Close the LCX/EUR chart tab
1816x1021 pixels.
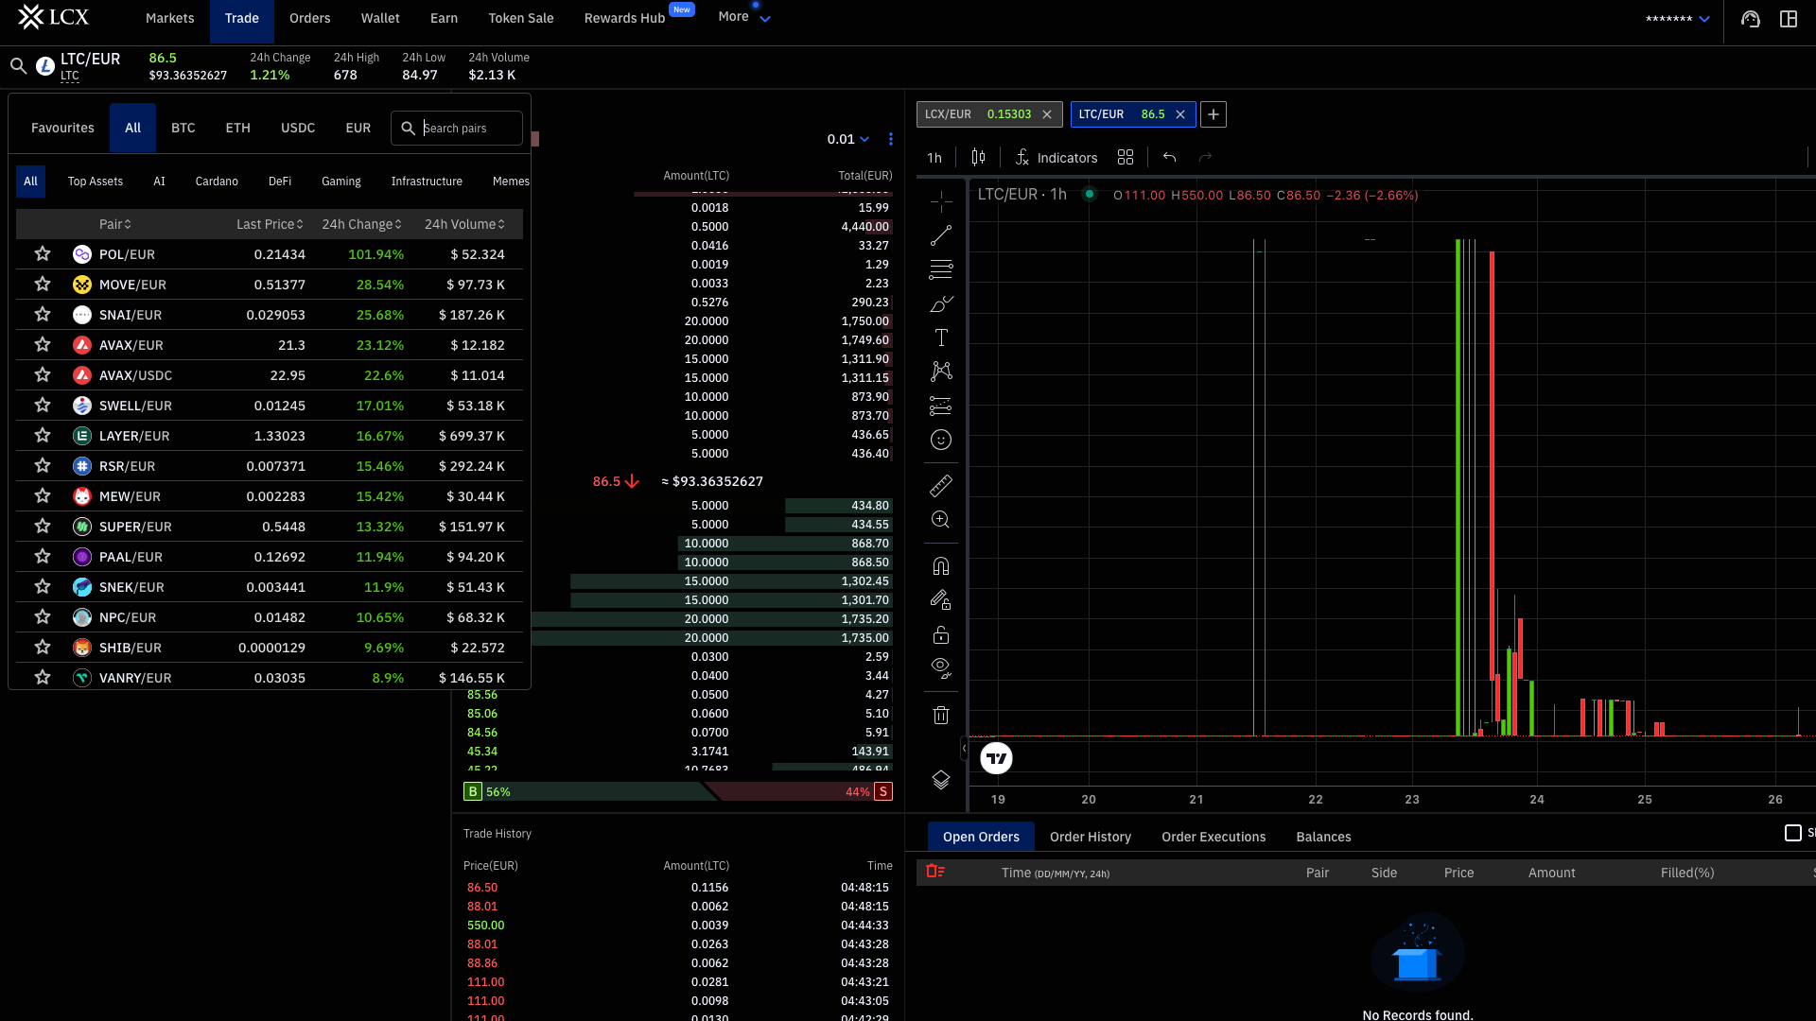[1047, 114]
